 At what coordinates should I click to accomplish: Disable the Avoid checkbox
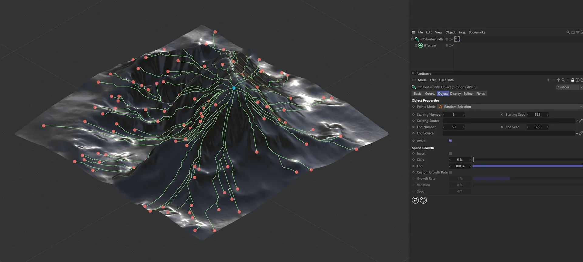(450, 141)
